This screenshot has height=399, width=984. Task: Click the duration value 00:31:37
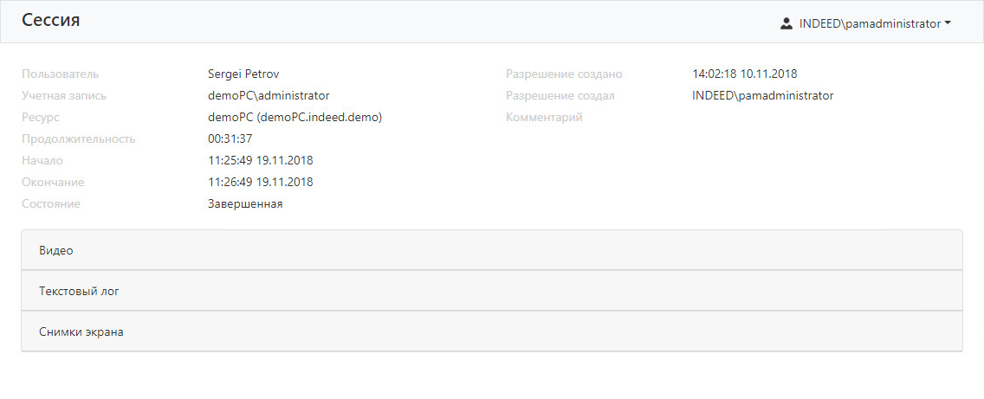tap(230, 138)
